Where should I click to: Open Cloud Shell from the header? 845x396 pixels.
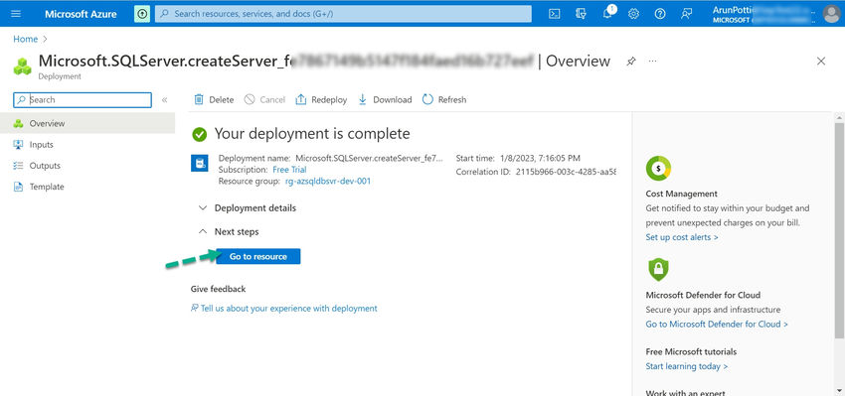tap(554, 14)
